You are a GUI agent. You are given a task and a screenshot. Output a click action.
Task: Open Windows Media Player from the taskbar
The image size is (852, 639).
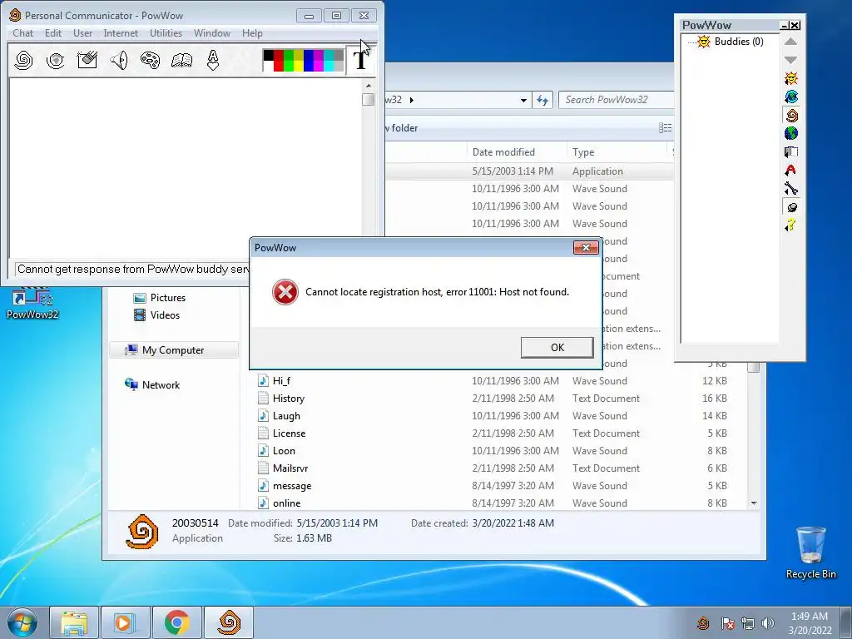[126, 622]
